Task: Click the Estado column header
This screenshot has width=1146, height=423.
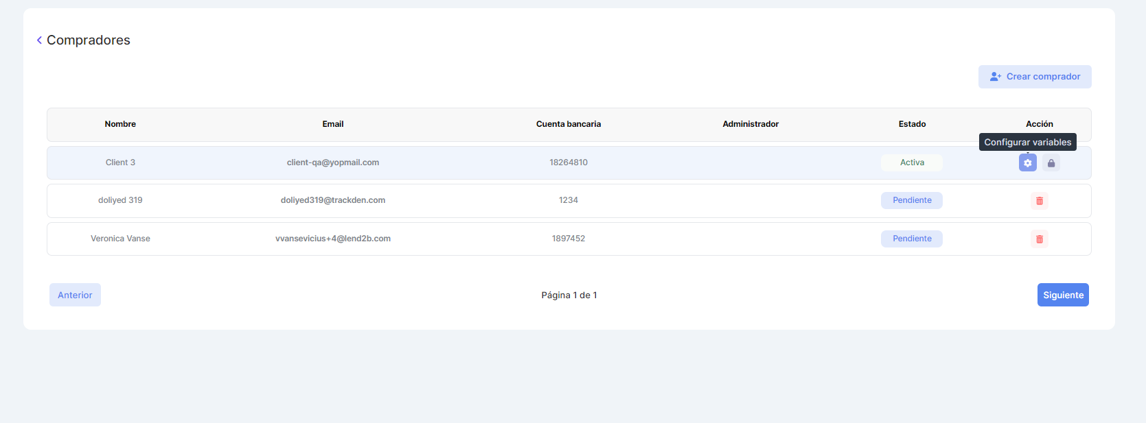Action: click(x=911, y=124)
